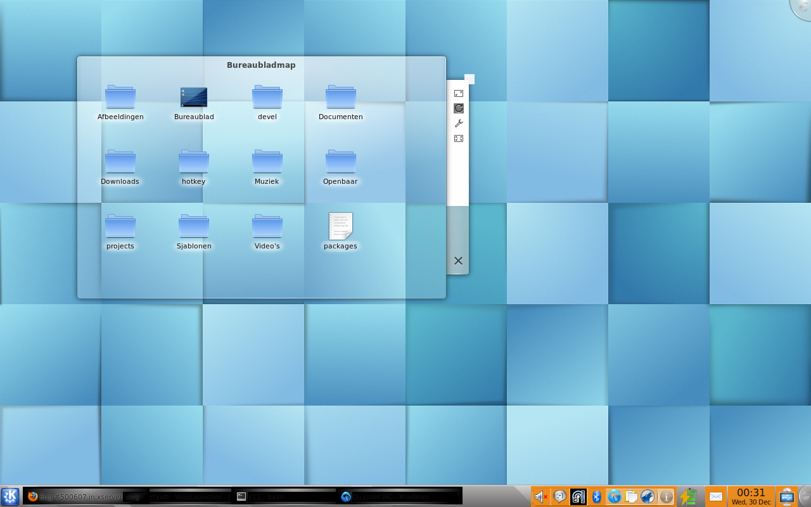Open folder view settings via wrench icon
The image size is (811, 507).
click(x=459, y=124)
